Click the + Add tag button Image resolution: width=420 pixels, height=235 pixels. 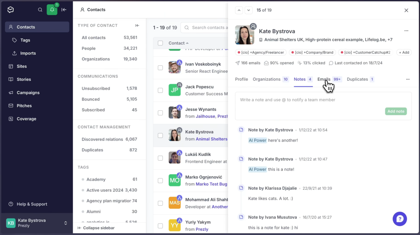coord(404,52)
